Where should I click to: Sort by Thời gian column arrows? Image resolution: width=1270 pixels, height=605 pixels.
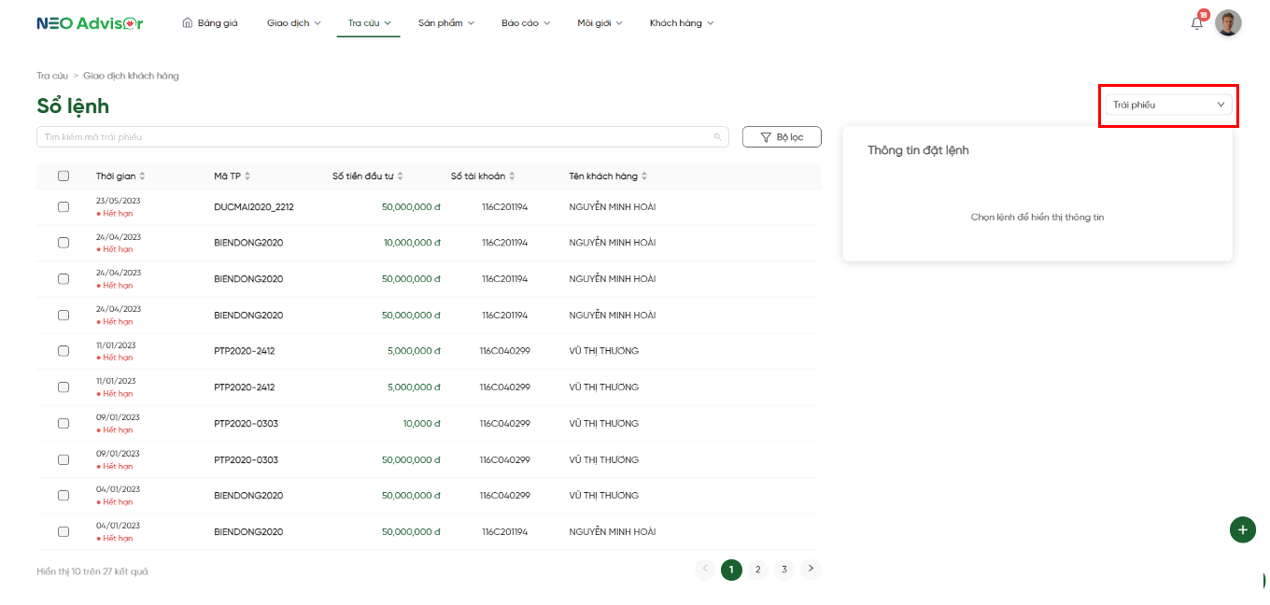(x=142, y=176)
